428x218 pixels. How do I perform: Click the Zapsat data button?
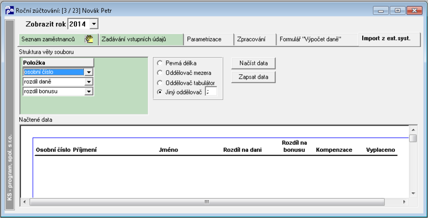point(253,77)
